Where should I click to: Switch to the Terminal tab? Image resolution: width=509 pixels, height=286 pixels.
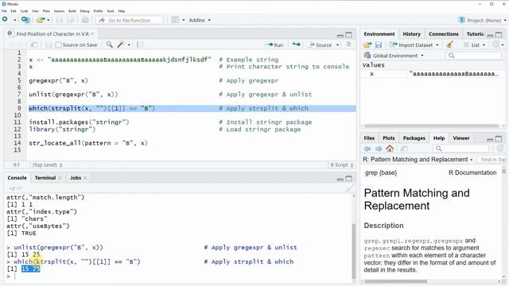[x=45, y=178]
